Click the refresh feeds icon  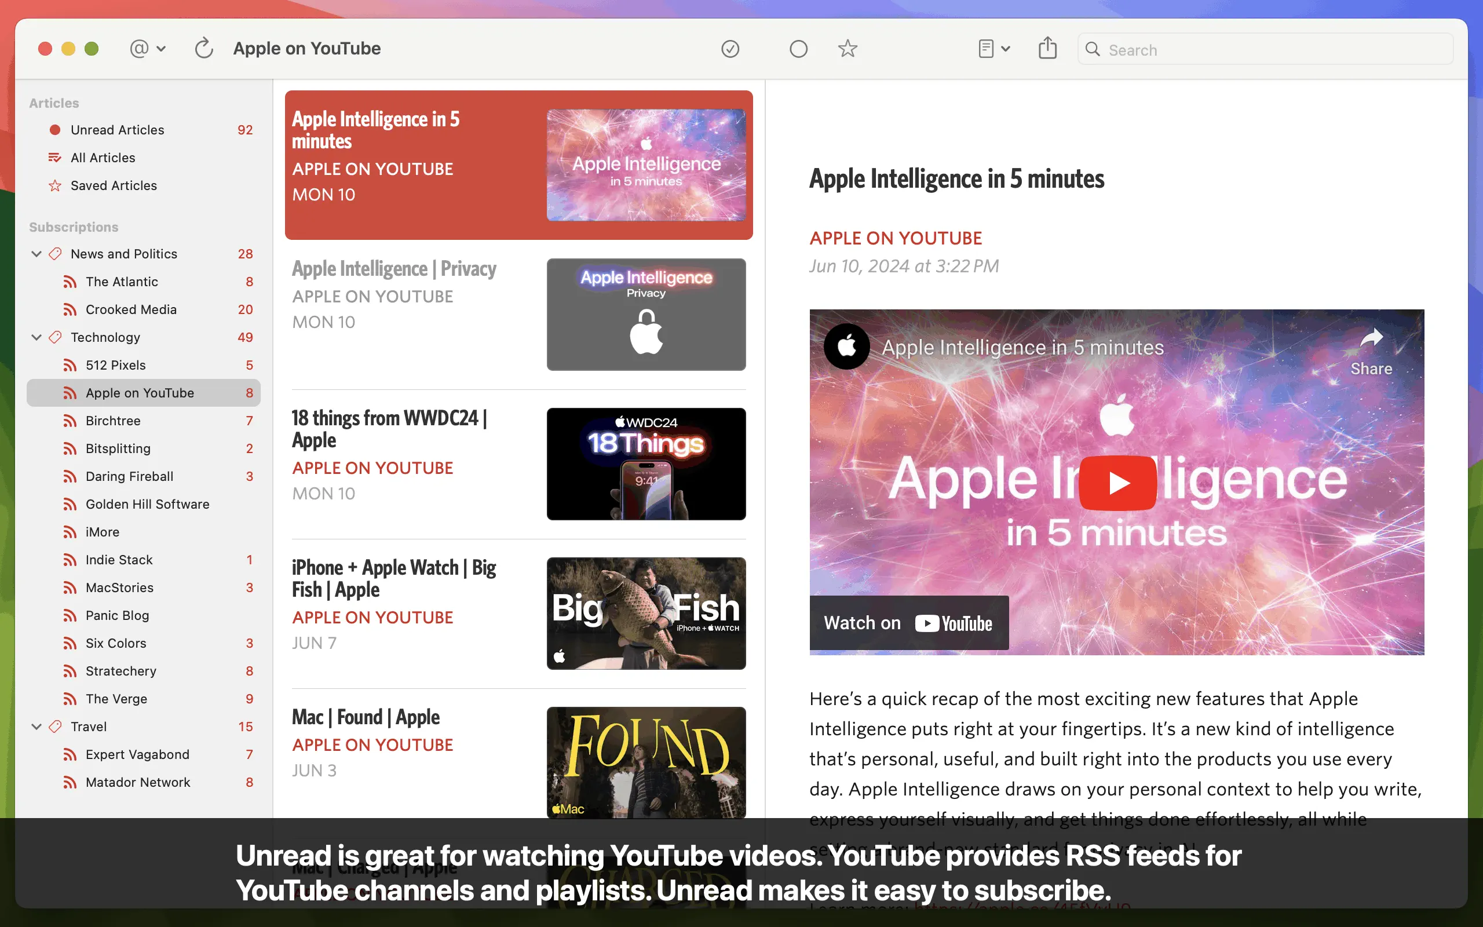(x=203, y=49)
